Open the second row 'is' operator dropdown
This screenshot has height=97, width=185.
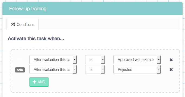(95, 70)
